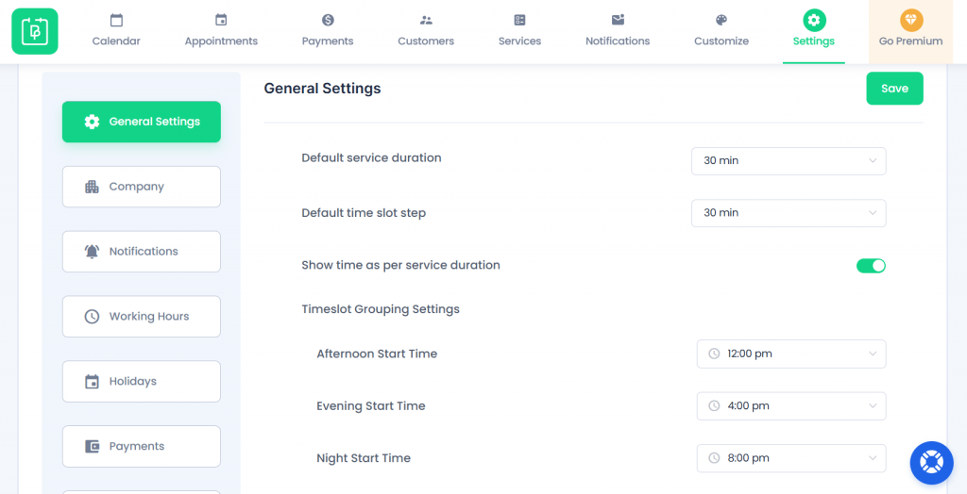967x494 pixels.
Task: Save the general settings
Action: coord(894,89)
